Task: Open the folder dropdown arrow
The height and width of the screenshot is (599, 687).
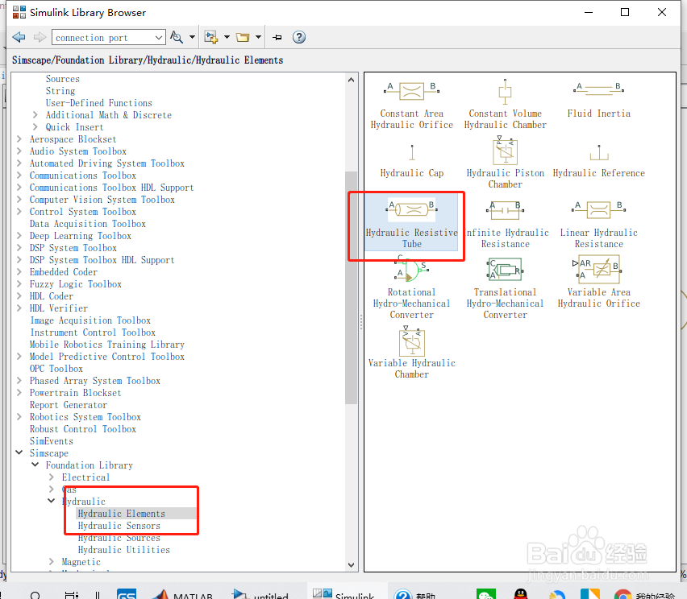Action: coord(258,37)
